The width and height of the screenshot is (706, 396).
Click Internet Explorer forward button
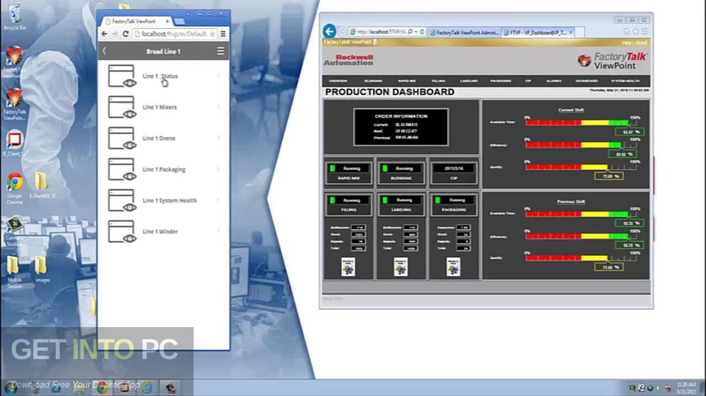point(342,31)
